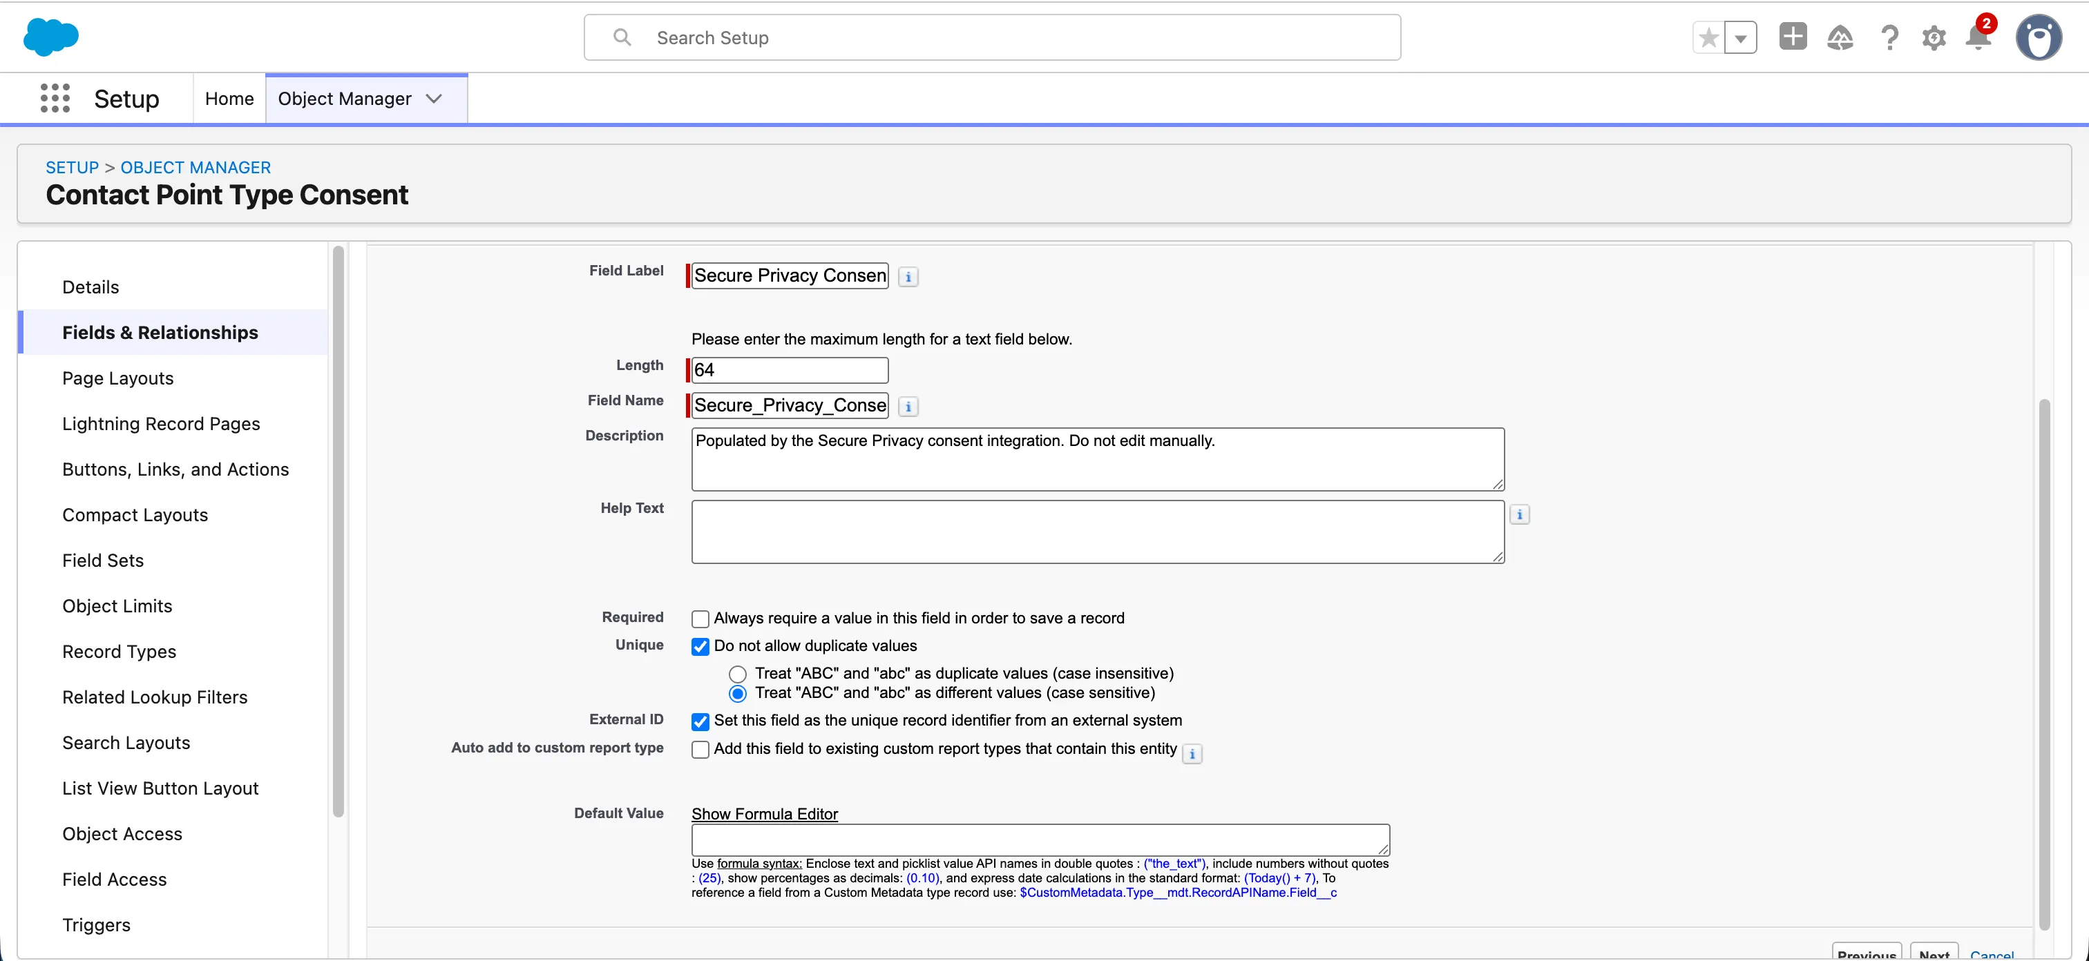This screenshot has width=2089, height=961.
Task: Focus the Search Setup box
Action: tap(992, 37)
